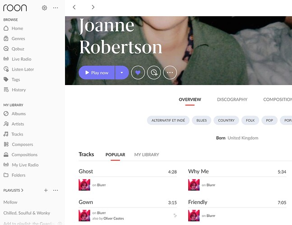Viewport: 292px width, 225px height.
Task: Open the Mellow playlist
Action: coord(10,202)
